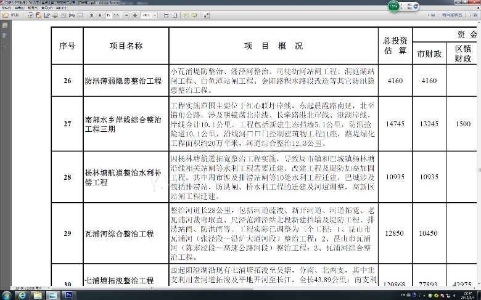
Task: Click the fit one full page icon
Action: [175, 15]
